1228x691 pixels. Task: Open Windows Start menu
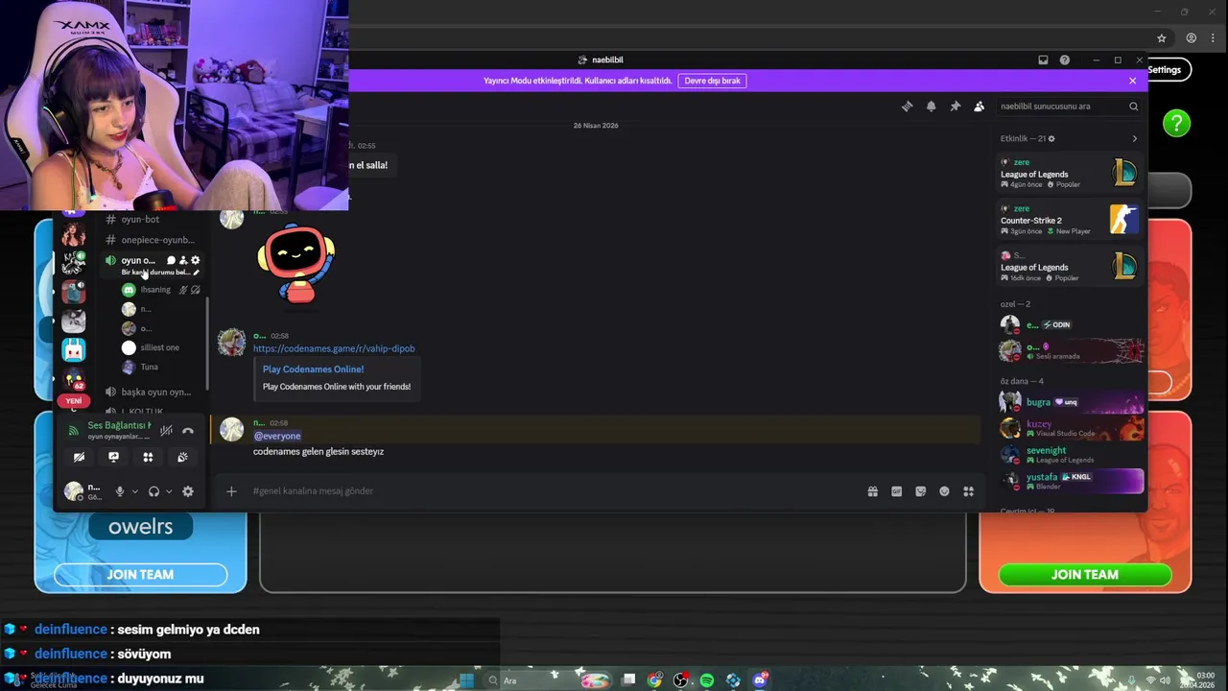466,680
